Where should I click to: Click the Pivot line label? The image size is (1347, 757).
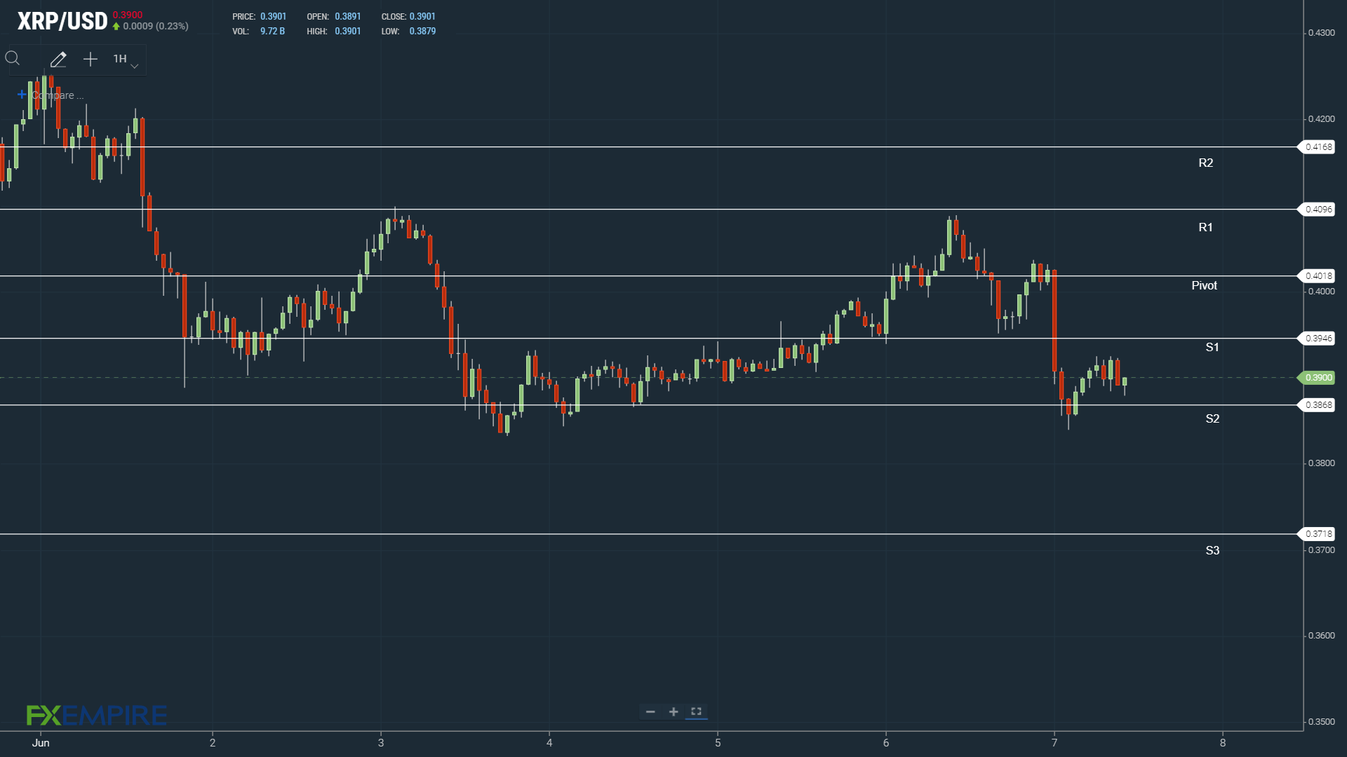coord(1204,285)
